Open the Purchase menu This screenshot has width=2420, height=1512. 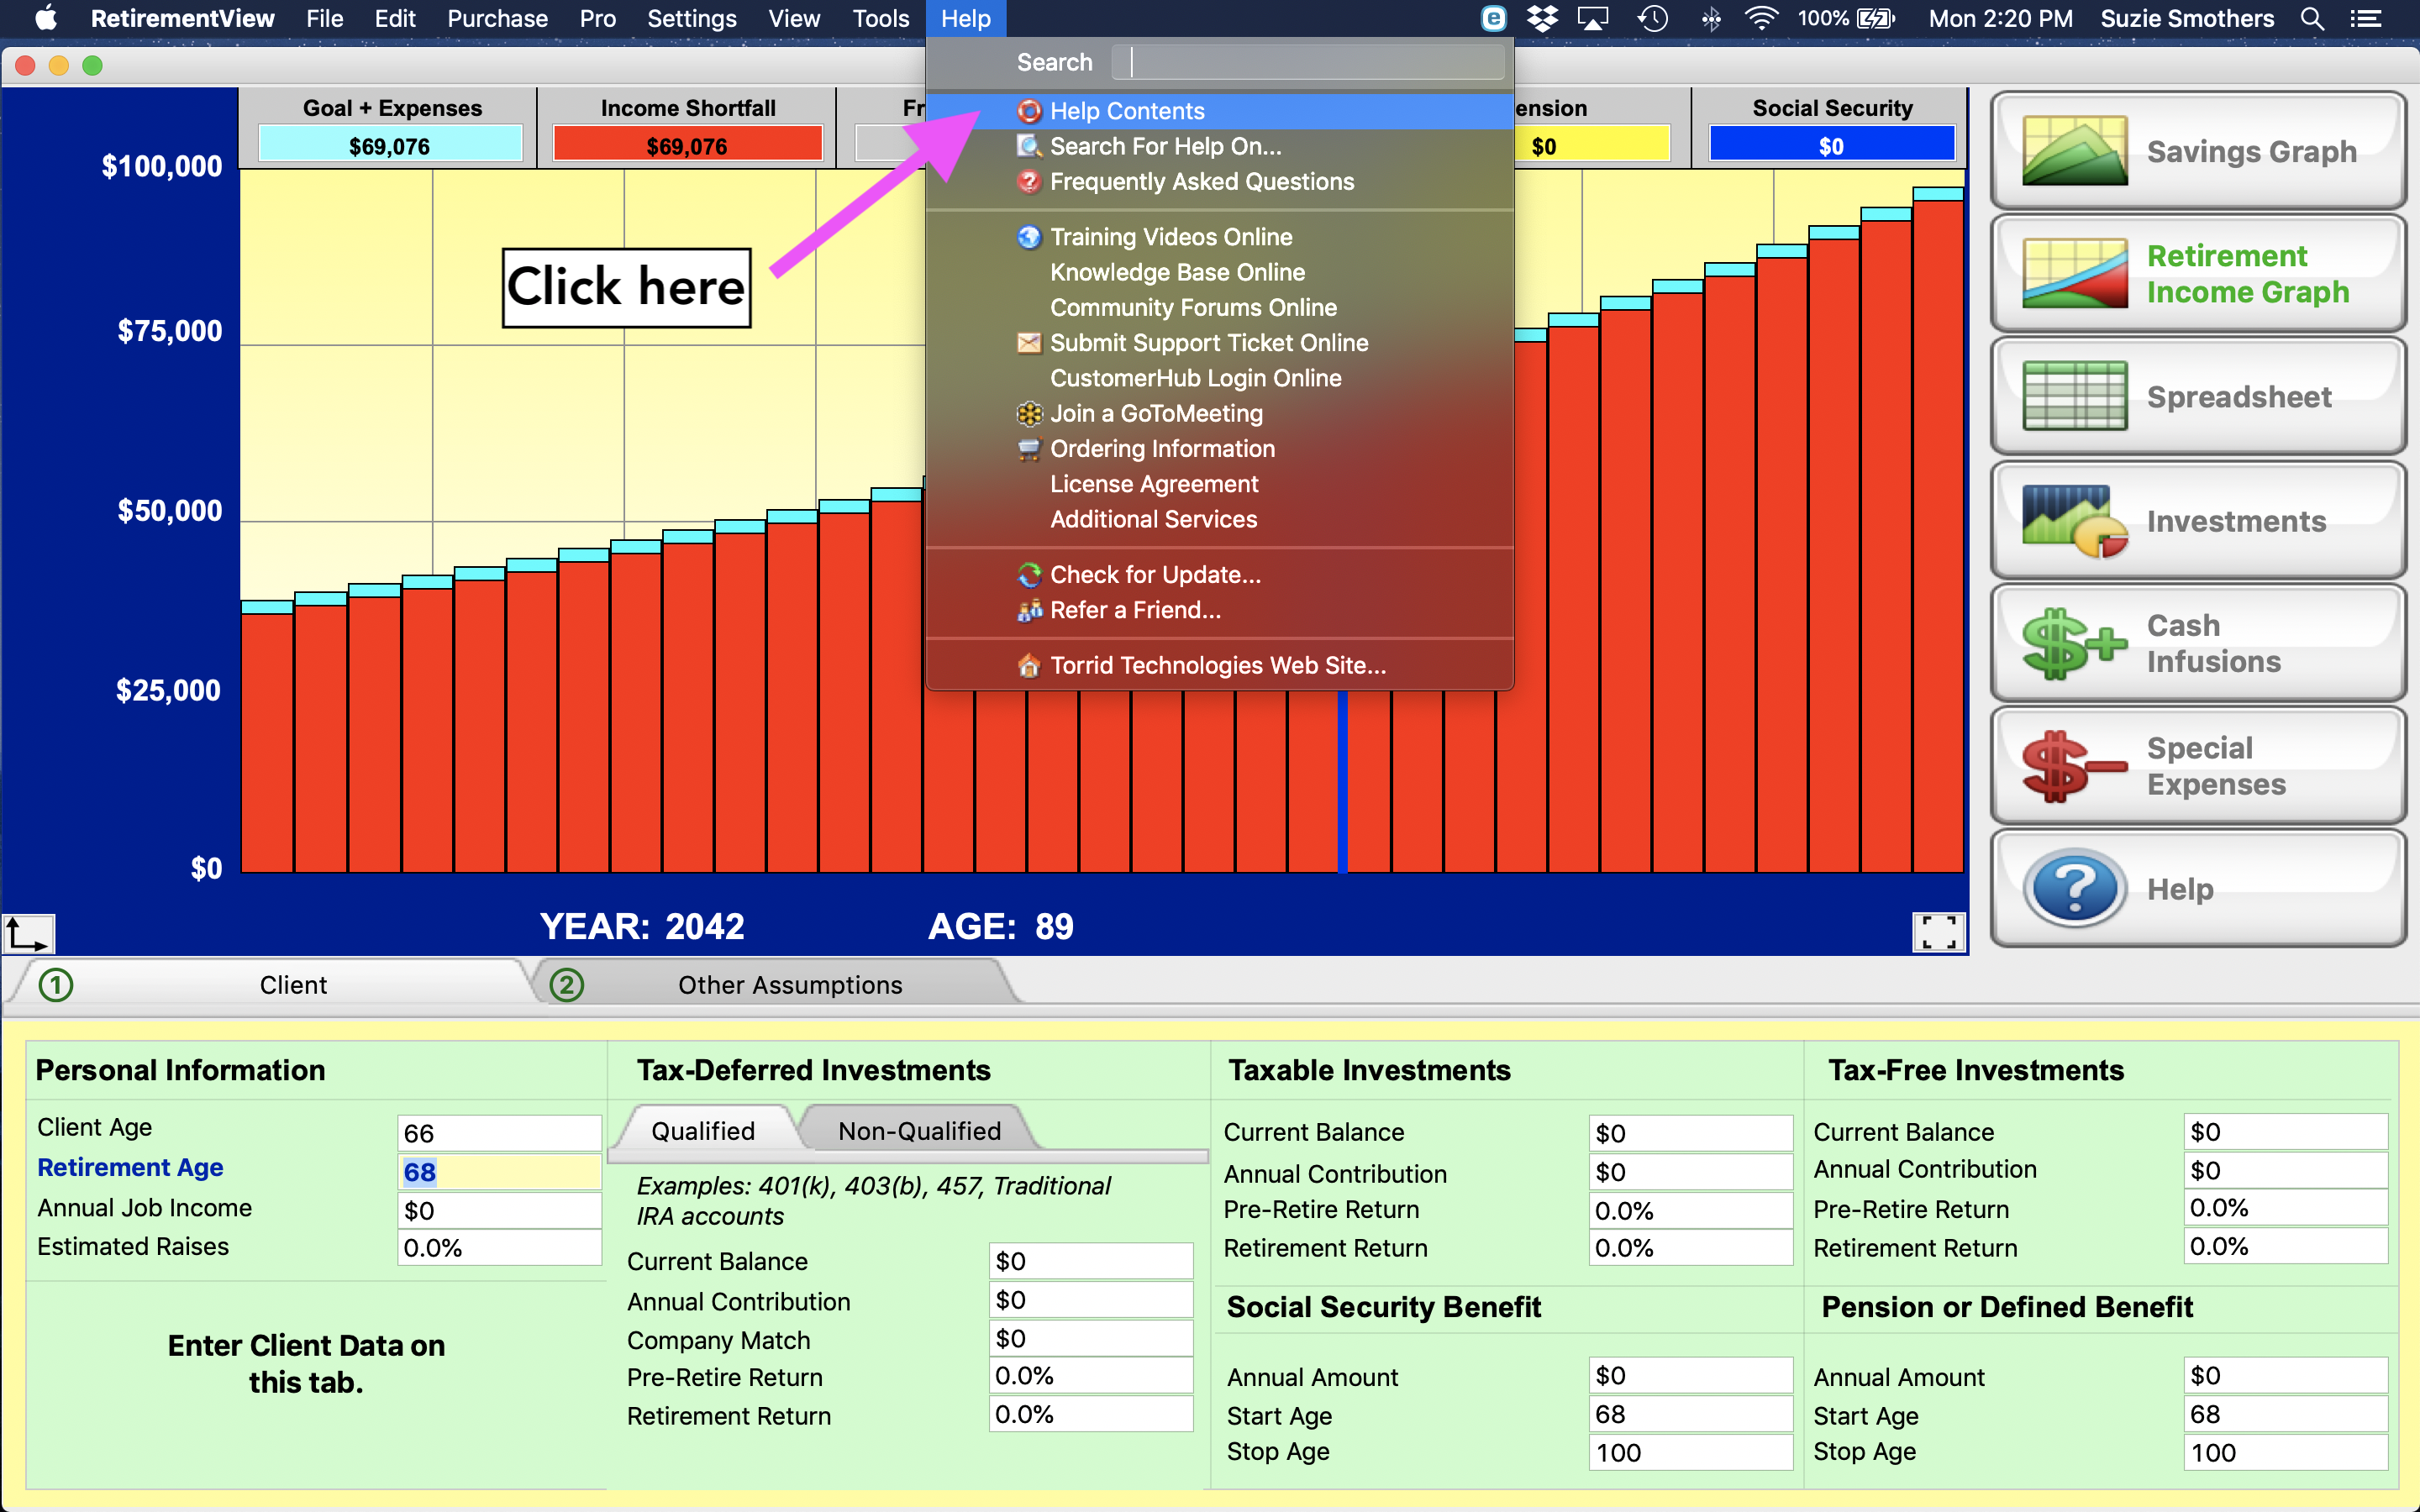point(497,18)
